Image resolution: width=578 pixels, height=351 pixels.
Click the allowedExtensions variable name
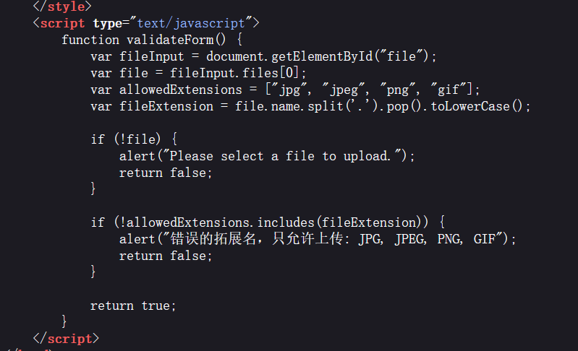tap(181, 90)
